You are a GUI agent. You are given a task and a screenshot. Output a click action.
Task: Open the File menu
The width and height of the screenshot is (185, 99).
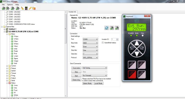(3, 4)
